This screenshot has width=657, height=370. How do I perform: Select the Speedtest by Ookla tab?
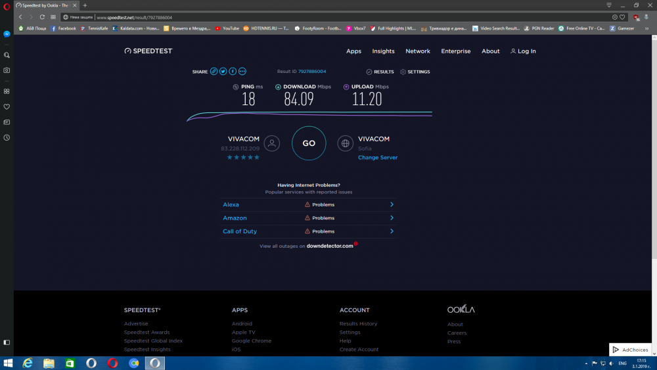tap(45, 5)
